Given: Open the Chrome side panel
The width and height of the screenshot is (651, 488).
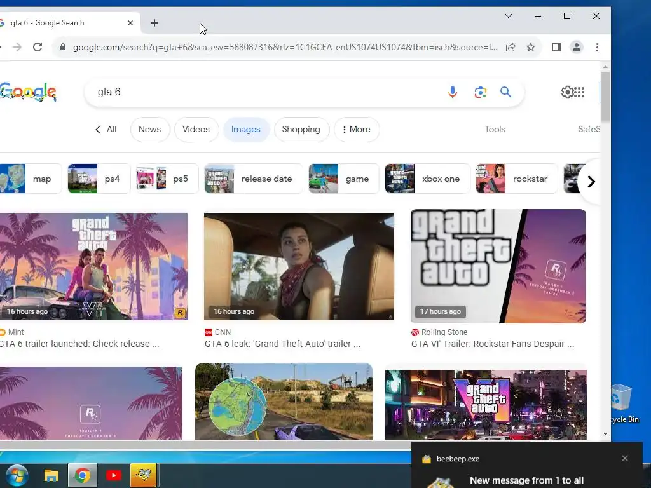Looking at the screenshot, I should [556, 47].
